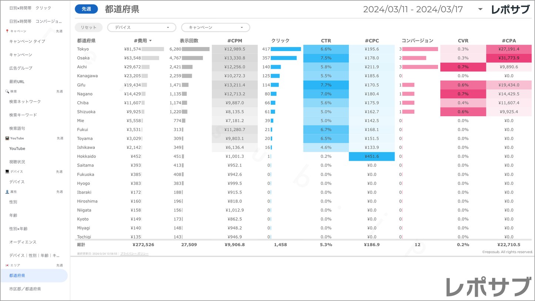Open the デバイス filter dropdown
The image size is (535, 301).
click(141, 27)
